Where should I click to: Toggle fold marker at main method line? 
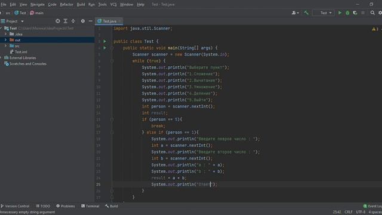point(112,48)
